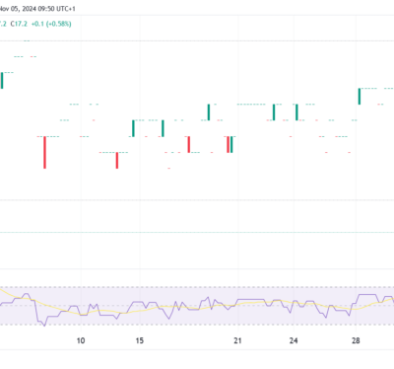The height and width of the screenshot is (369, 394).
Task: Click the green candle above date 28
Action: [x=360, y=97]
